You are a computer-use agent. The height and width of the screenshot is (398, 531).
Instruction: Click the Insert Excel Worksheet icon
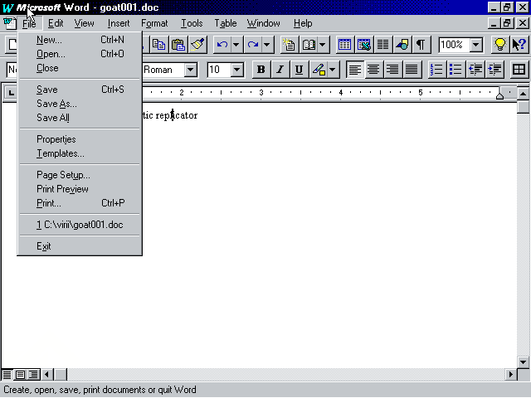point(364,45)
